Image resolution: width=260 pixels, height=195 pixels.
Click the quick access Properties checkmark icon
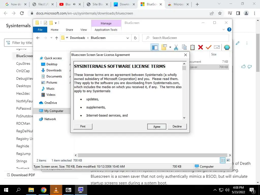click(x=45, y=23)
